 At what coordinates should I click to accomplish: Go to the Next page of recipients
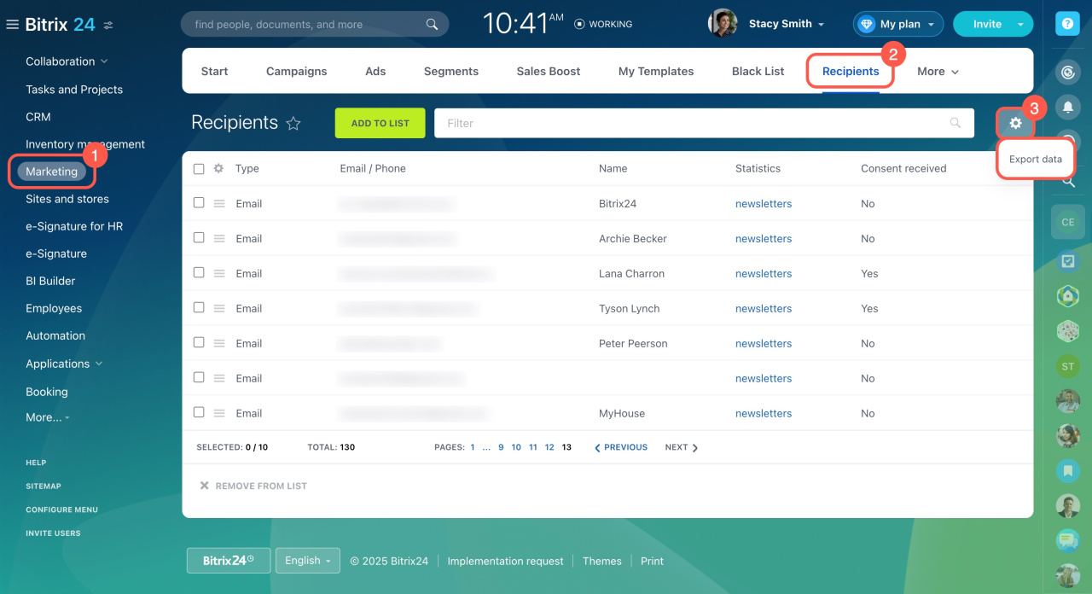(682, 447)
